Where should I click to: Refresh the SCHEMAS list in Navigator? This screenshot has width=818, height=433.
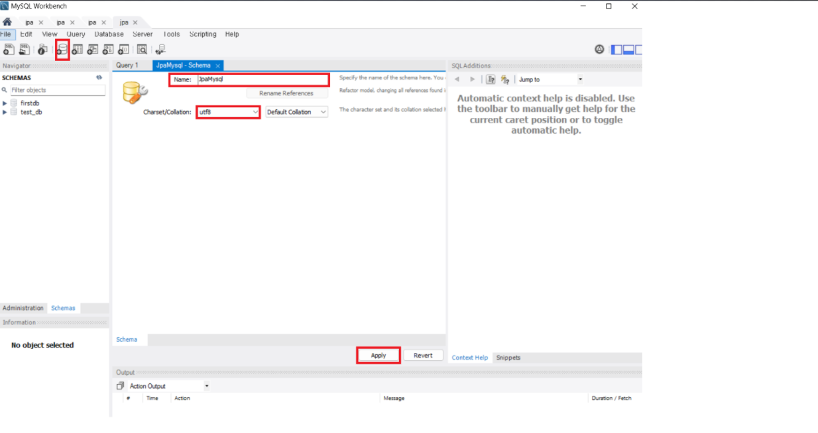pyautogui.click(x=99, y=77)
